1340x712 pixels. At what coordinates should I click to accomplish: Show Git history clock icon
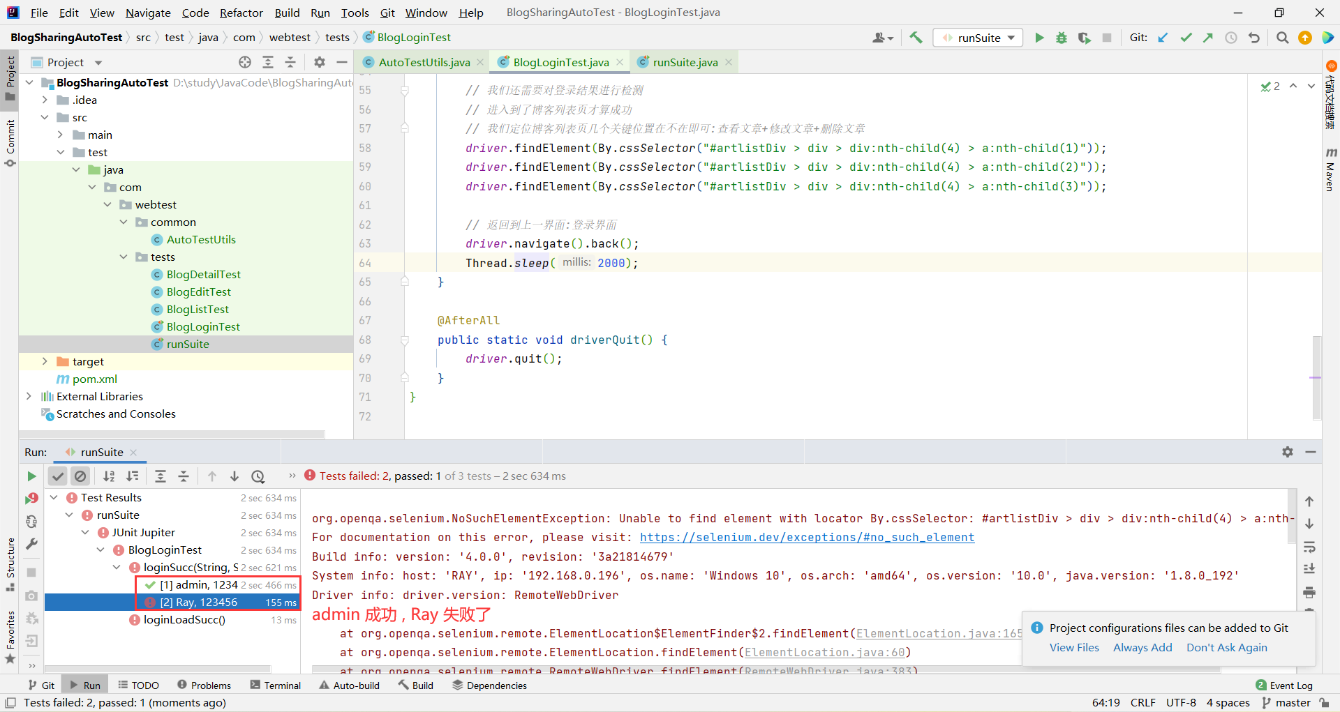(x=1231, y=38)
